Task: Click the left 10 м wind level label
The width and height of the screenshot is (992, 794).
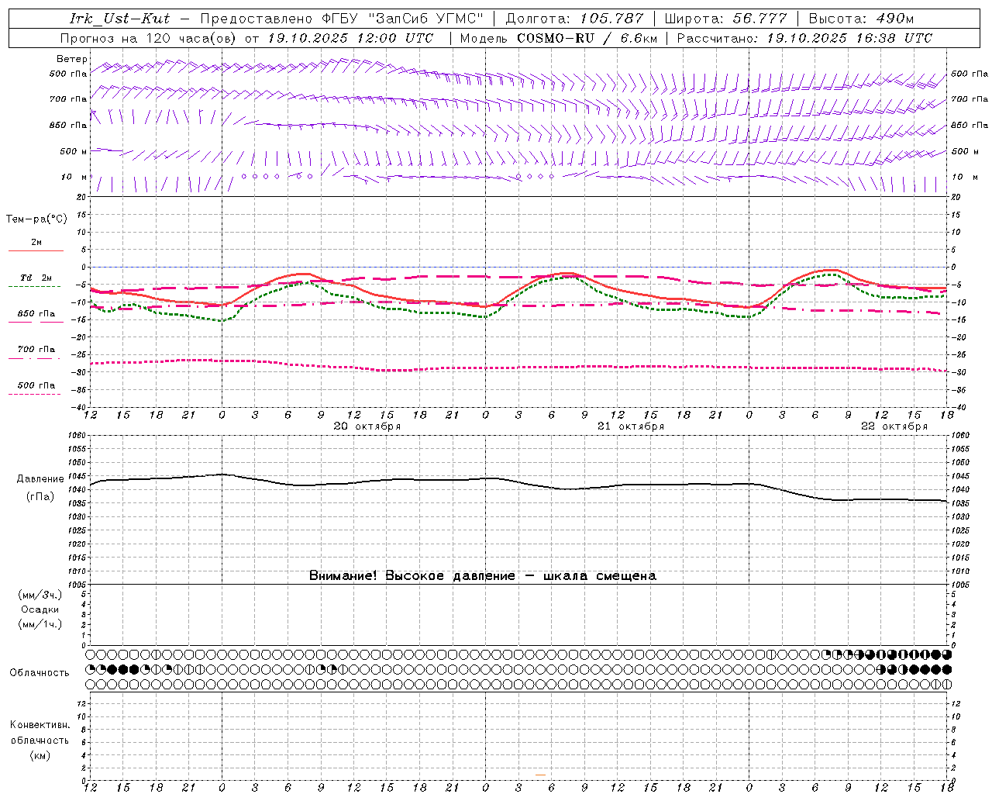Action: point(74,177)
